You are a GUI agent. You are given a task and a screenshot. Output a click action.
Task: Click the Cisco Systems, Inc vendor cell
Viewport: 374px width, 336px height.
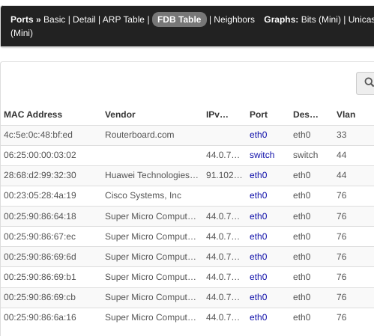click(143, 195)
